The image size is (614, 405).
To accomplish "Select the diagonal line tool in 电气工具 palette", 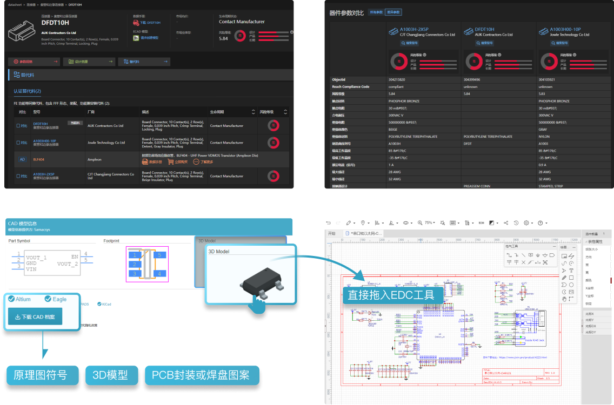I will 524,255.
